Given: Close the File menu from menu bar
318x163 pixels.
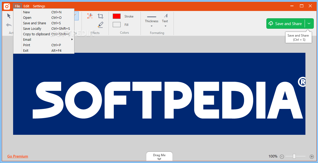Looking at the screenshot, I should pos(18,6).
